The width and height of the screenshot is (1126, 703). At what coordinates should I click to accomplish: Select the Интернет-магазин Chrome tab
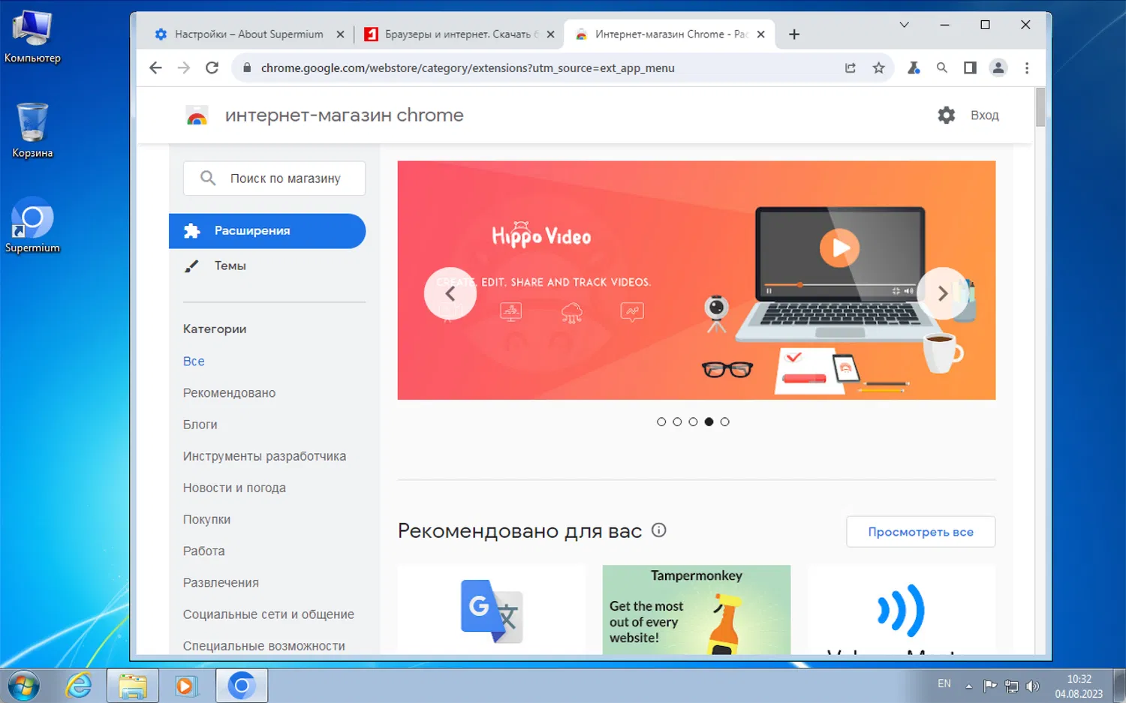[671, 35]
